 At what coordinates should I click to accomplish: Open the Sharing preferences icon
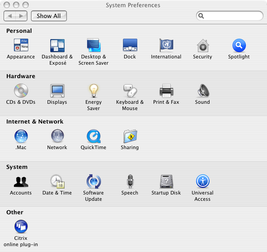130,136
